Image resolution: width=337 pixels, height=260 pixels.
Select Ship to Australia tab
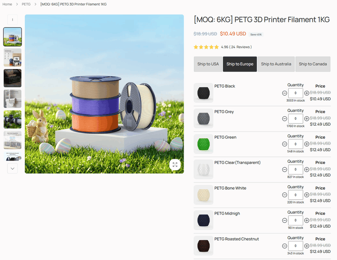click(x=276, y=64)
